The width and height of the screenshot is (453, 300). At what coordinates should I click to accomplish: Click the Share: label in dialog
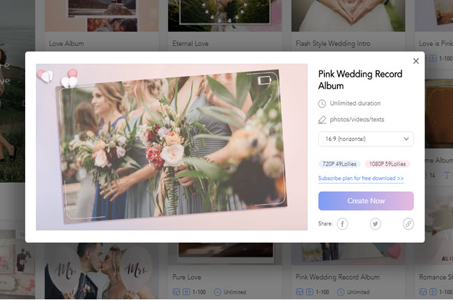(x=325, y=224)
